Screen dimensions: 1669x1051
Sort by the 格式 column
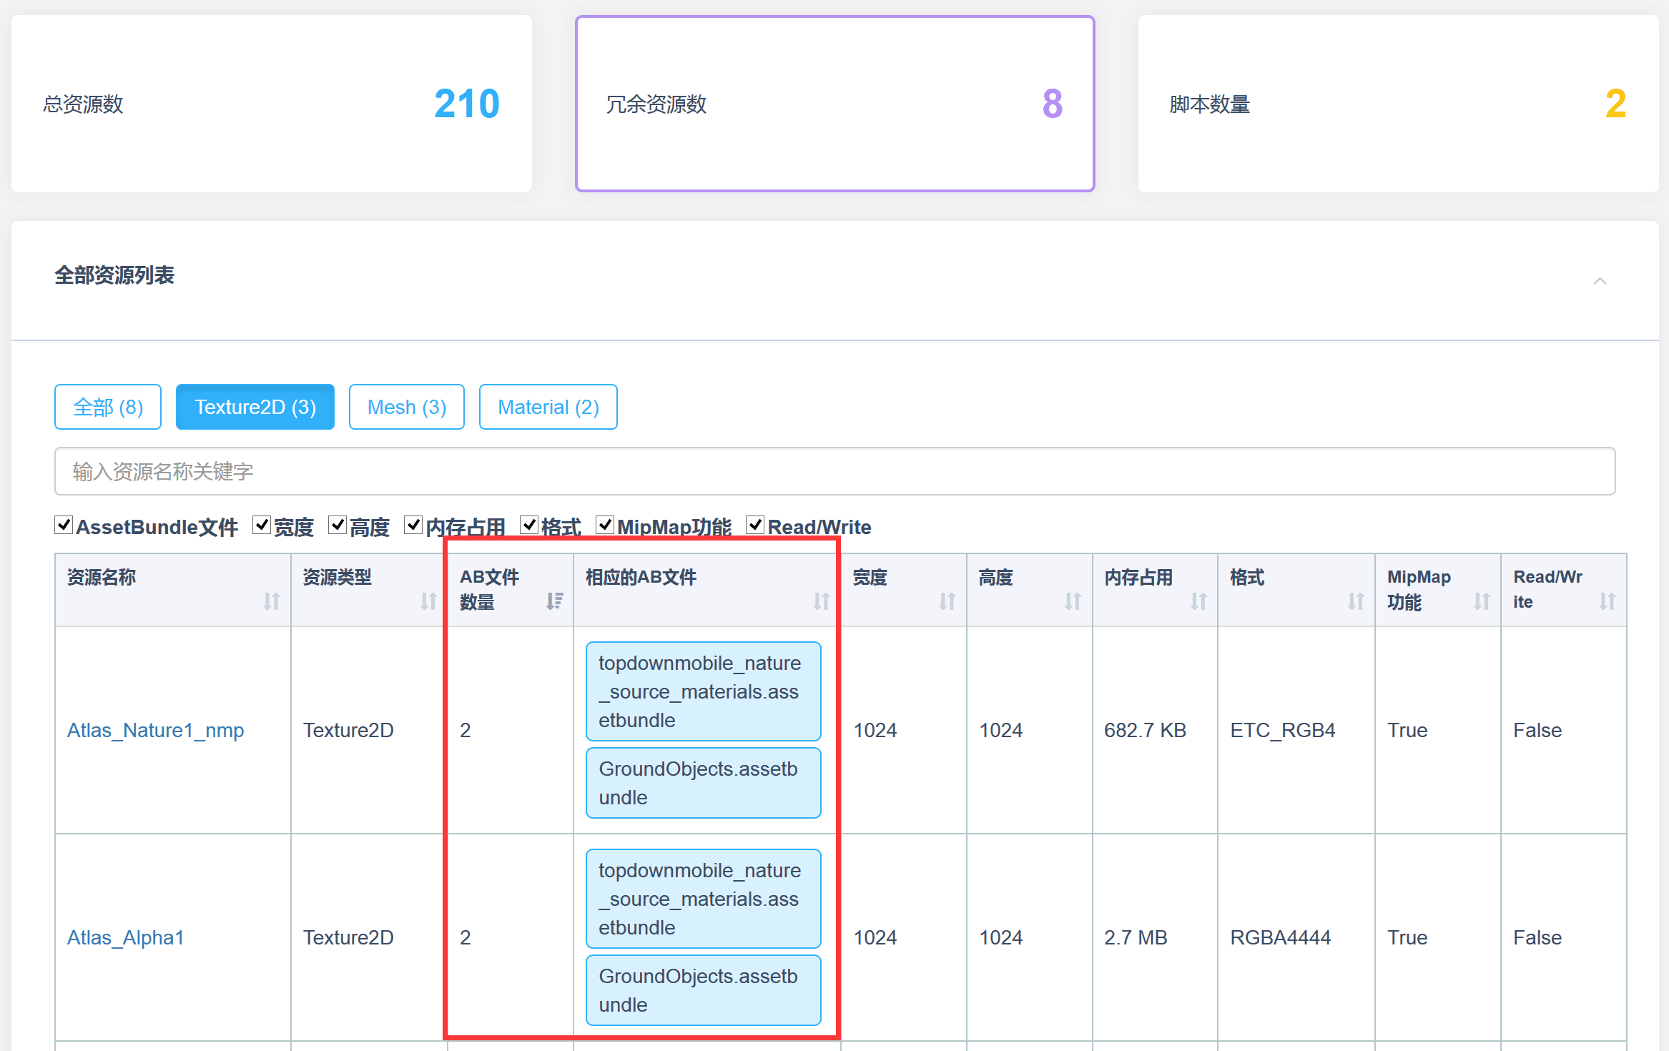tap(1355, 602)
